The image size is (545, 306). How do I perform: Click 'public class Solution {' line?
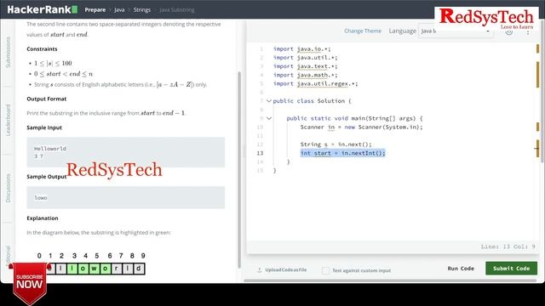[313, 101]
